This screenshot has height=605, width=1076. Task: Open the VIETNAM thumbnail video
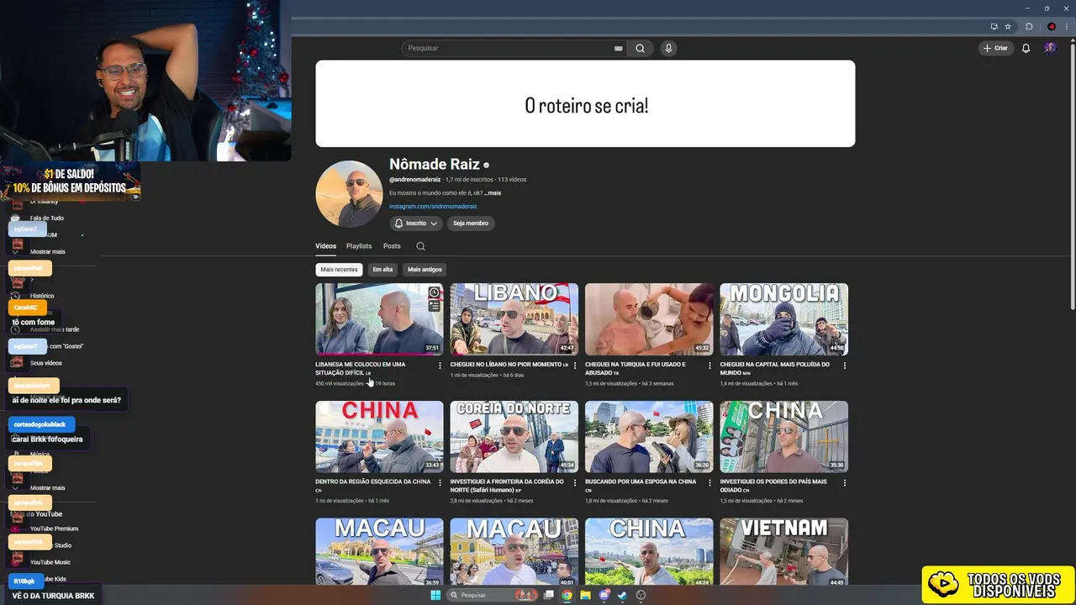pyautogui.click(x=783, y=551)
